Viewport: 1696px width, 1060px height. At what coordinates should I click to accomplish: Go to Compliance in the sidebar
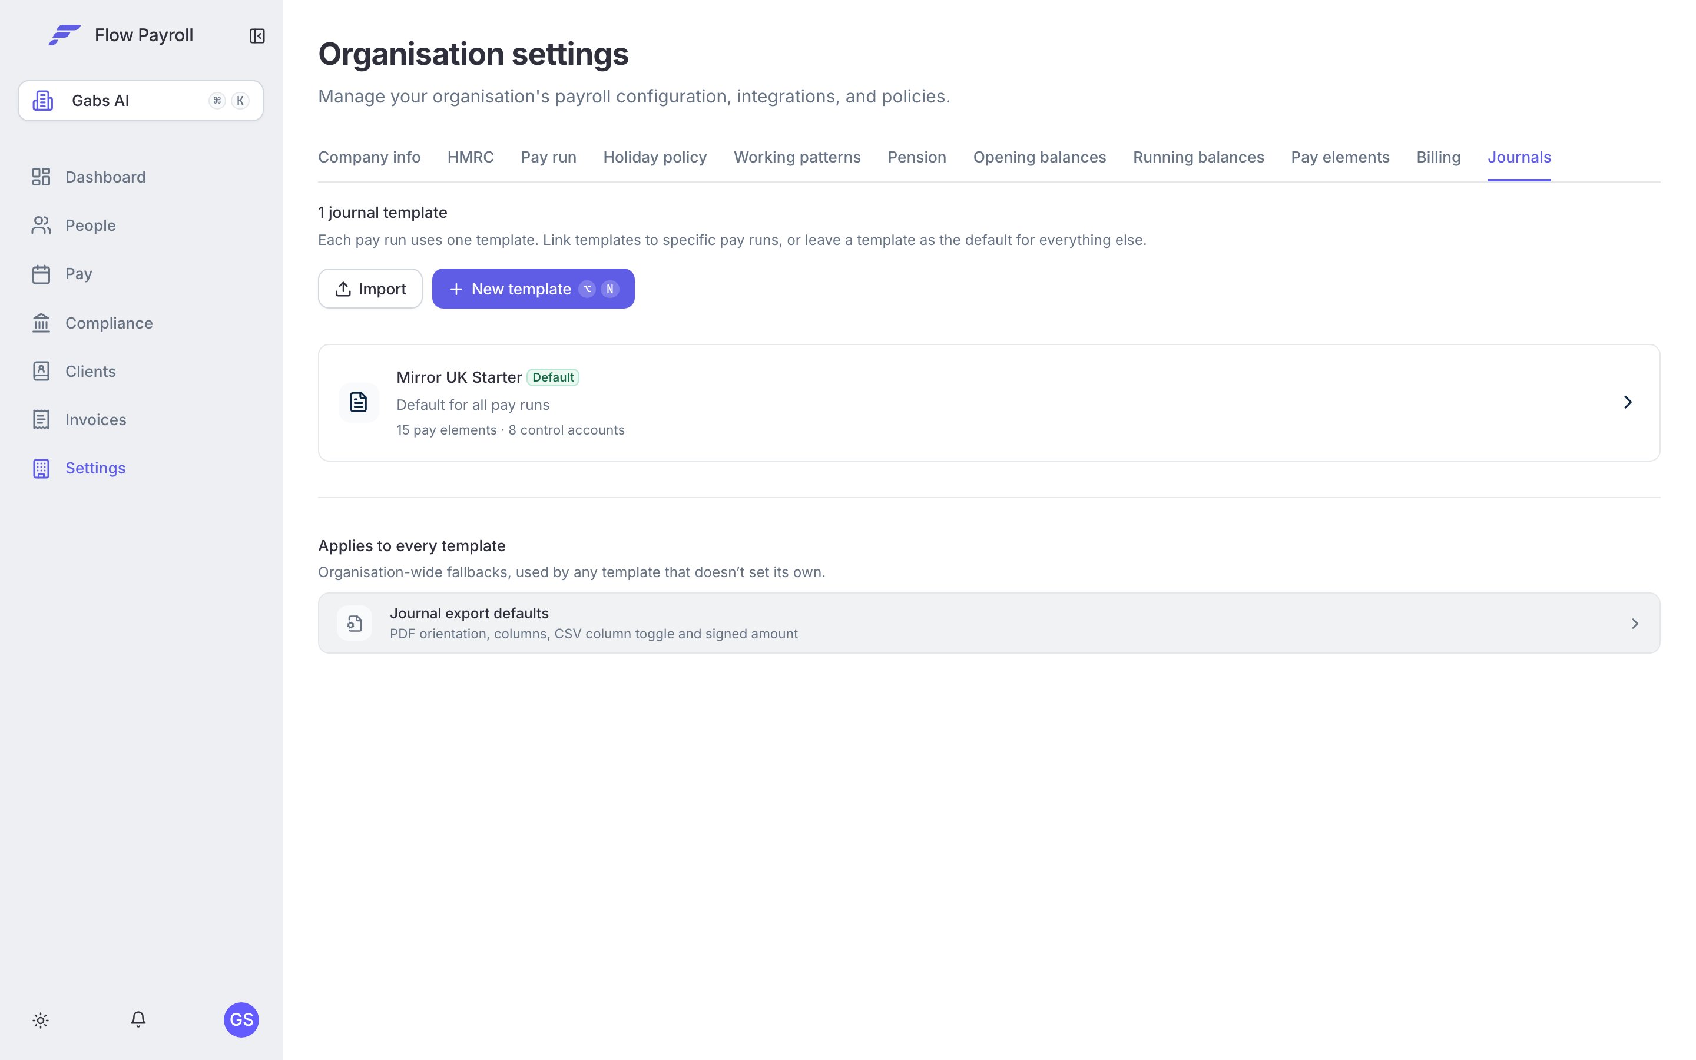click(x=108, y=323)
